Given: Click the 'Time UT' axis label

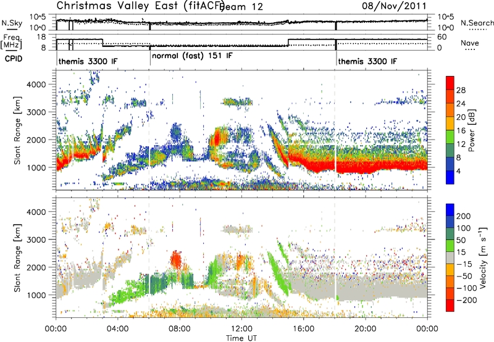Looking at the screenshot, I should tap(241, 338).
